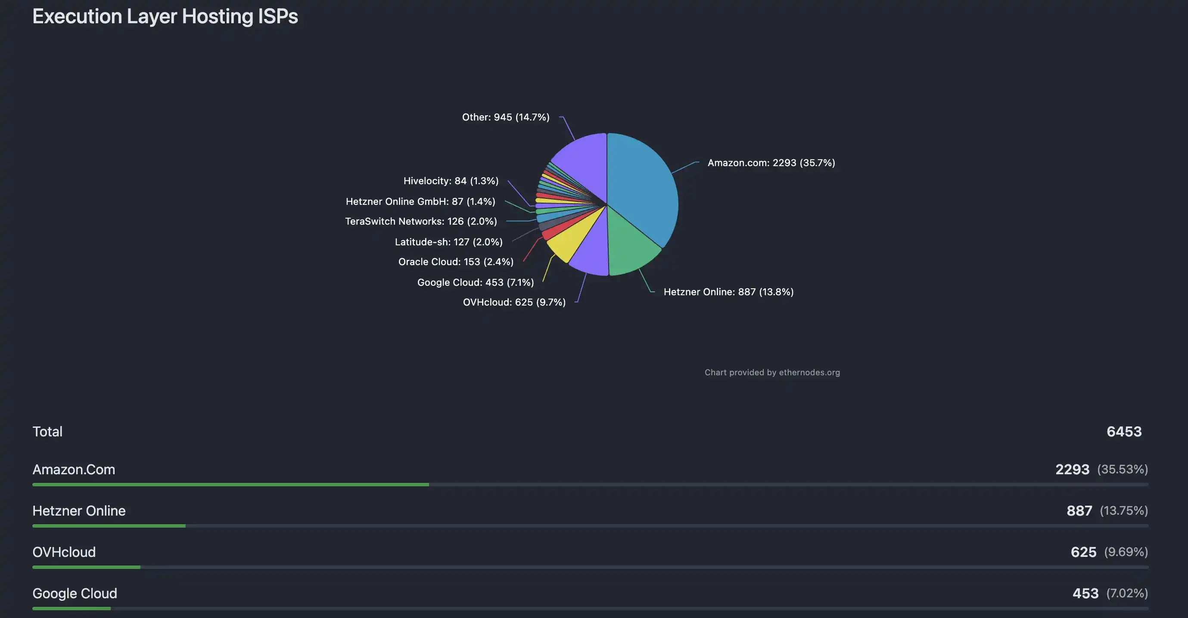Click the 'Google Cloud: 453 (7.1%)' chart label
The image size is (1188, 618).
click(475, 282)
